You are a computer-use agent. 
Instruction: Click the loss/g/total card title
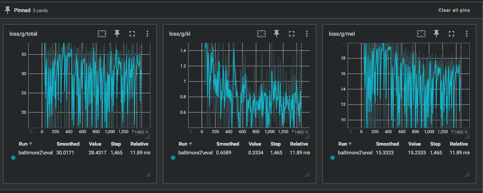[23, 34]
